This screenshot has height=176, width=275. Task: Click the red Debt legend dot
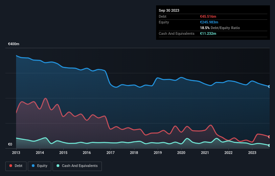tap(11, 166)
